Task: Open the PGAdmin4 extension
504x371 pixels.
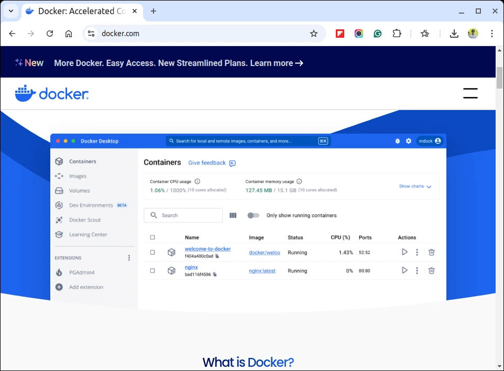Action: click(82, 272)
